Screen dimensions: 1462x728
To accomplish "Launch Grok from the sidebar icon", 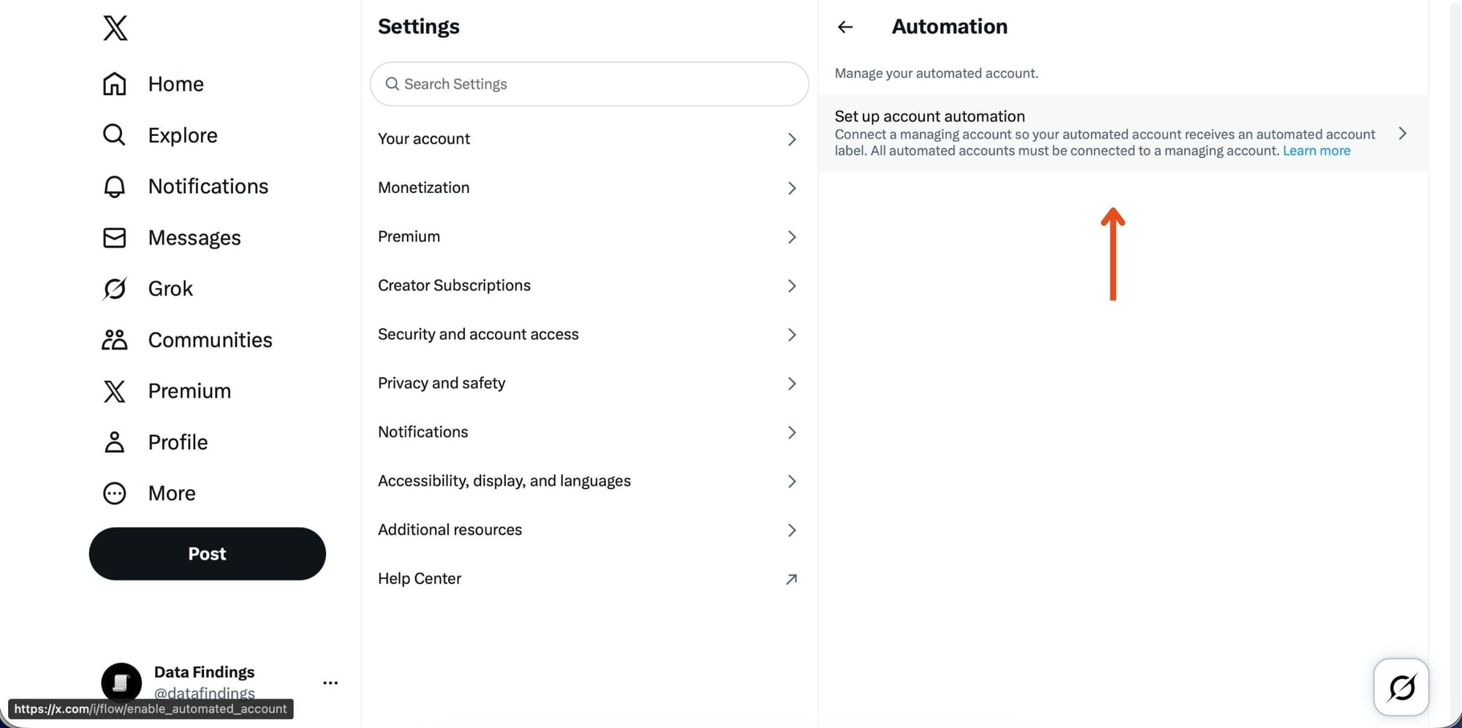I will 115,289.
